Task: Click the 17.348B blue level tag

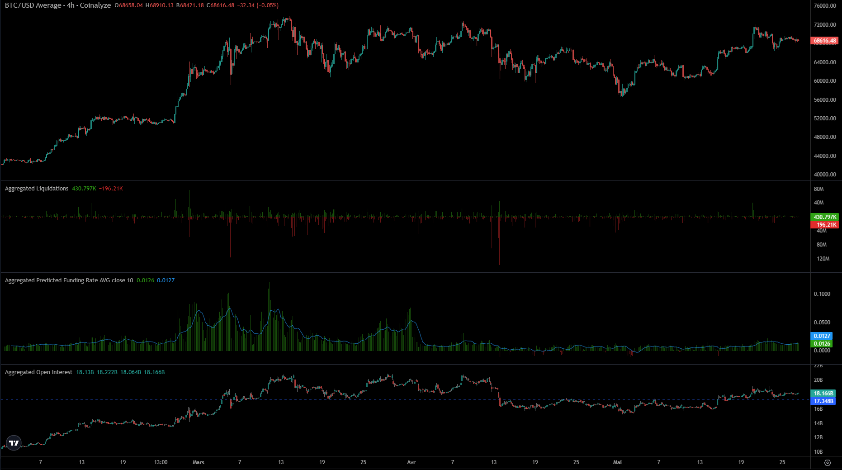Action: click(x=823, y=401)
